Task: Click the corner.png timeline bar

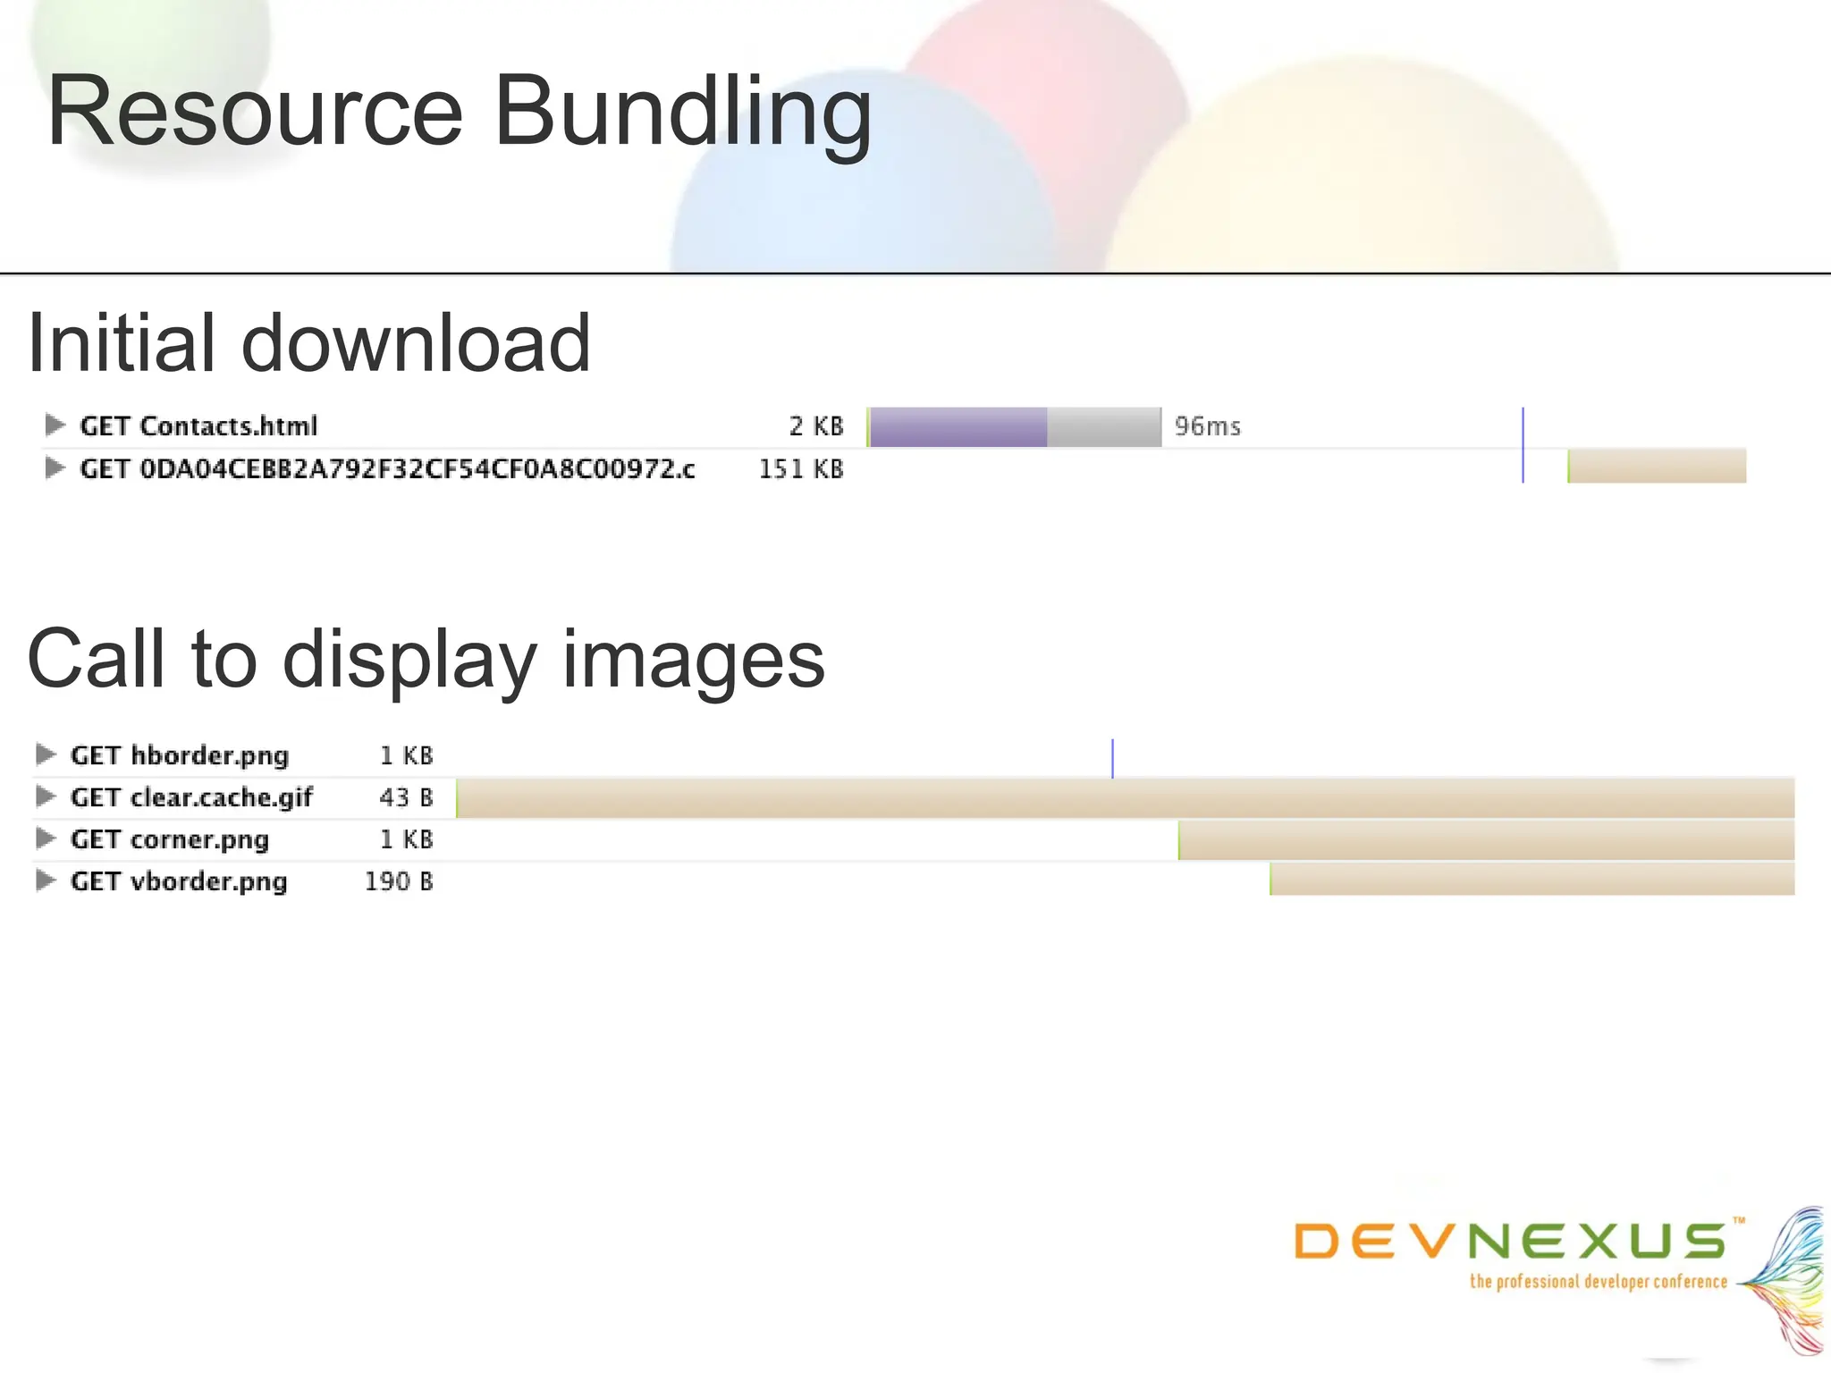Action: point(1487,840)
